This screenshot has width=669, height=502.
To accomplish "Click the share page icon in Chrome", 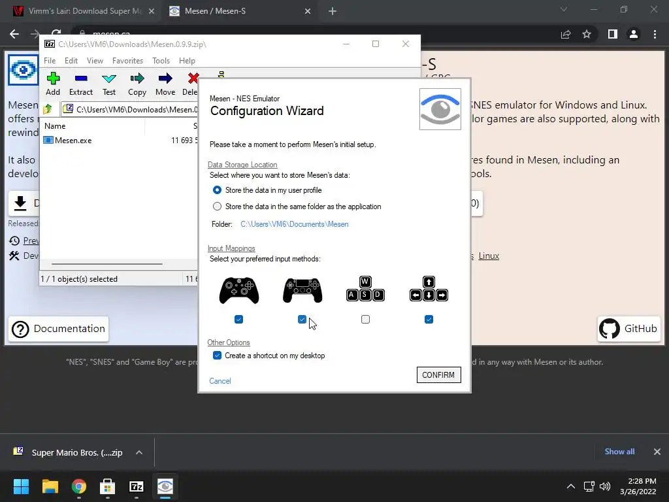I will coord(566,34).
